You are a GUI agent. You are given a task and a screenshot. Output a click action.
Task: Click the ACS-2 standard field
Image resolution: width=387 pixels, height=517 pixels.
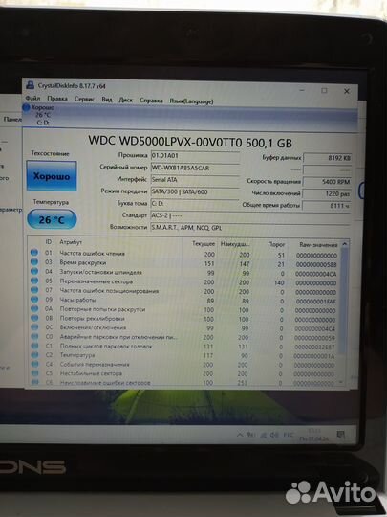pos(250,215)
